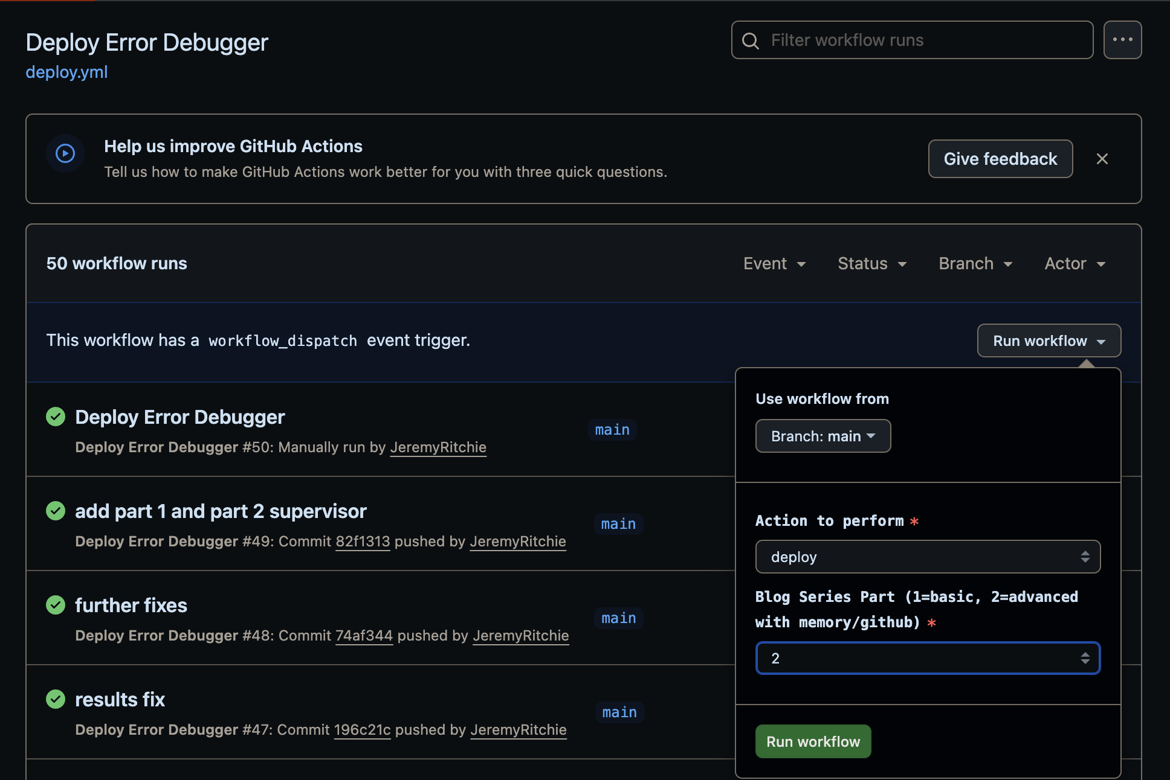
Task: Click the success icon beside "add part 1 and part 2 supervisor"
Action: [55, 511]
